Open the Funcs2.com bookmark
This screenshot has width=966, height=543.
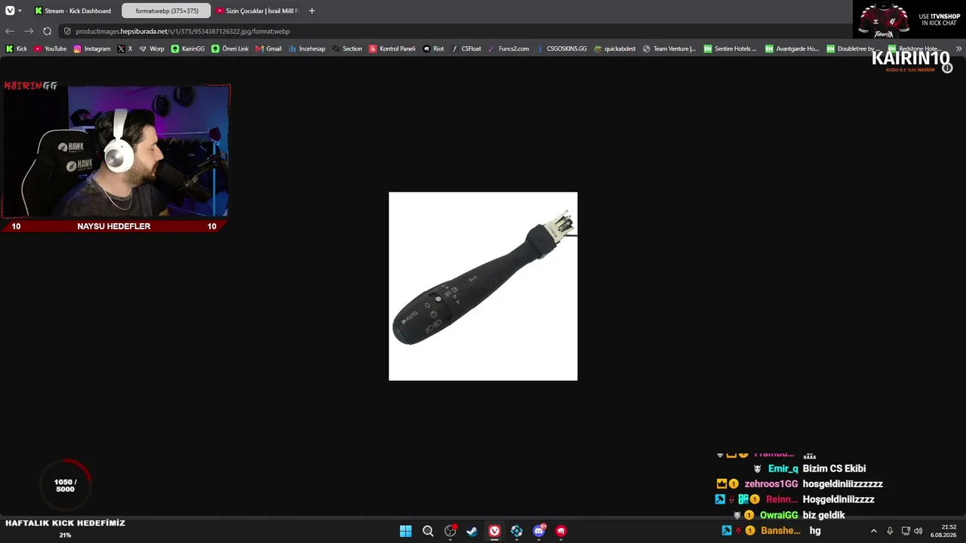pos(509,48)
